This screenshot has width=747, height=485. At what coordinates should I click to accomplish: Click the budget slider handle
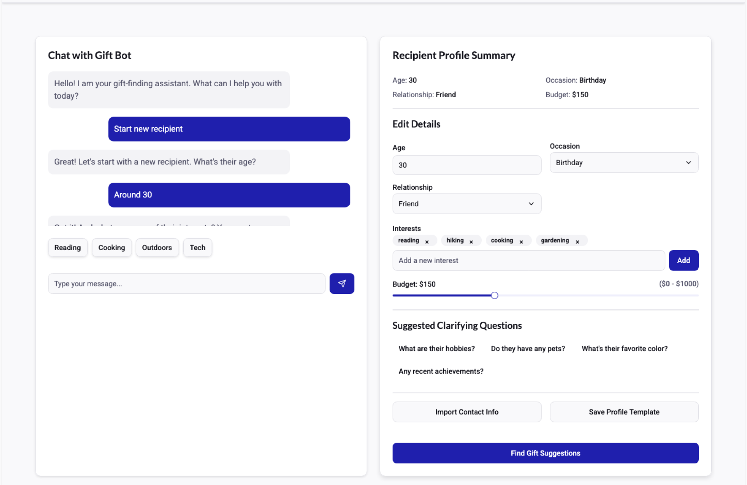[494, 296]
